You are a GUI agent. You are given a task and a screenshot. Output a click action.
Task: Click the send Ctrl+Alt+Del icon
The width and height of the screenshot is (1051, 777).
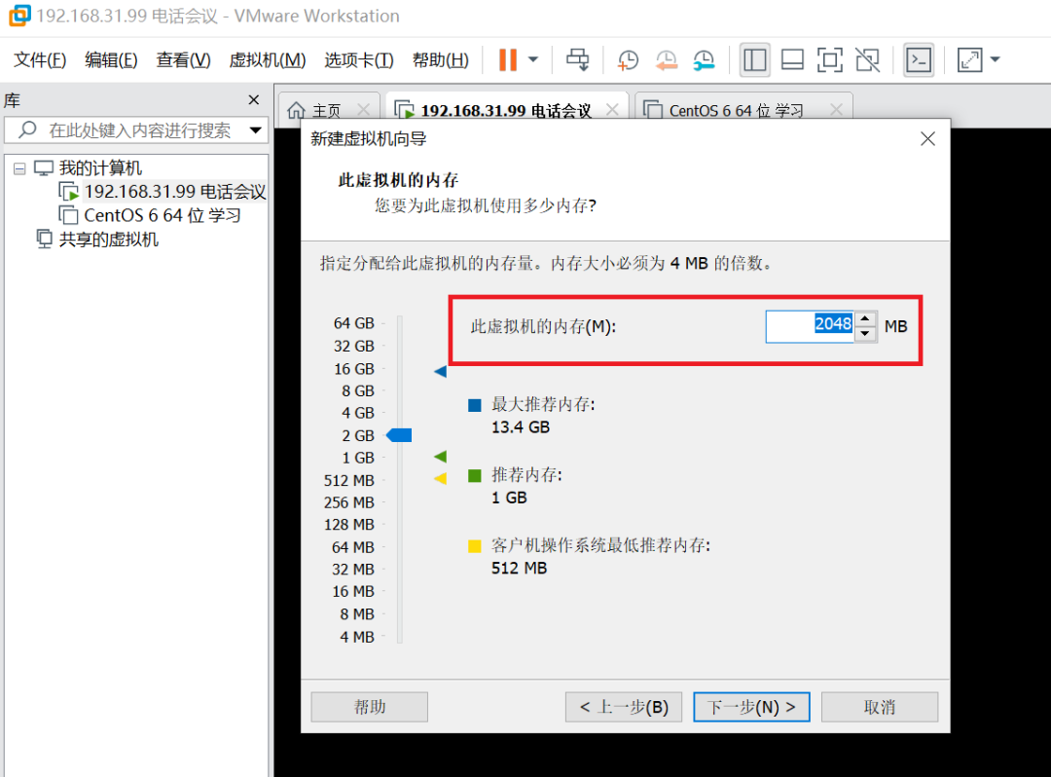click(x=577, y=59)
